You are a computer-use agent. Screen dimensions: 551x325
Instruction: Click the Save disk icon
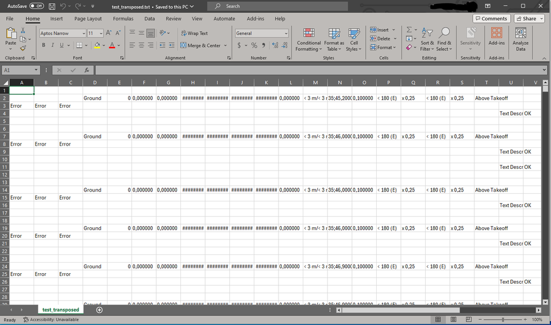52,6
